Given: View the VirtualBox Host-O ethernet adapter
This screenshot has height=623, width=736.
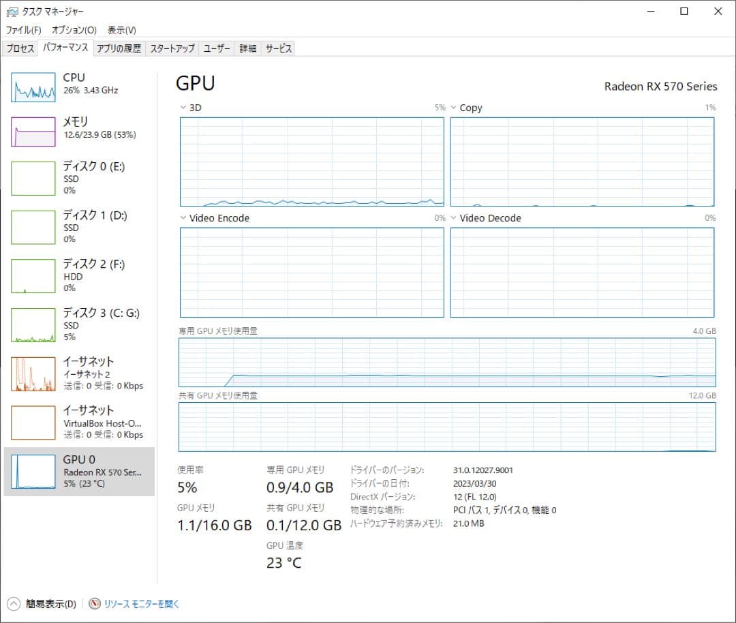Looking at the screenshot, I should (78, 423).
